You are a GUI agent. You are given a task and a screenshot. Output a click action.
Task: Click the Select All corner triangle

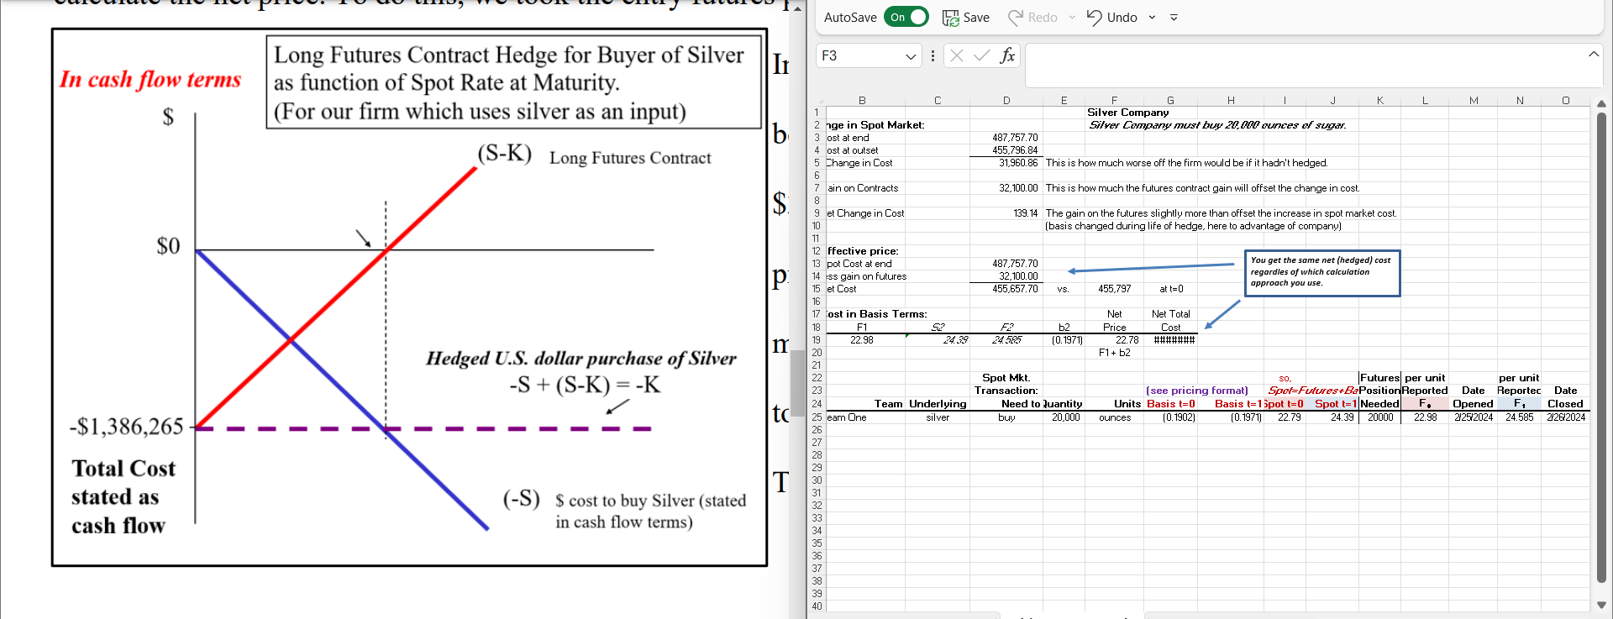click(819, 101)
